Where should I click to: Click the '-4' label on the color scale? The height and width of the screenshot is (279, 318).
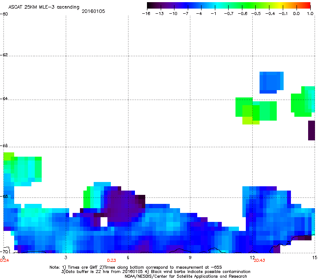click(199, 14)
